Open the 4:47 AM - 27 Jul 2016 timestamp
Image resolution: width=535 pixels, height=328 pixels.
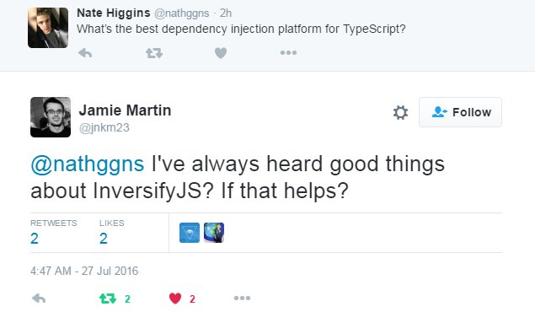coord(84,271)
